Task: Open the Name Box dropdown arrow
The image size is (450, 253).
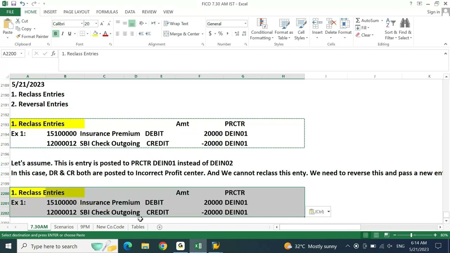Action: coord(21,54)
